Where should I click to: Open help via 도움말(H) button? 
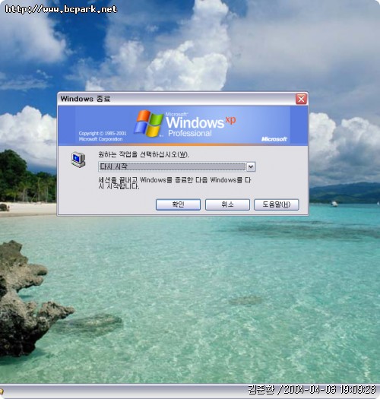coord(276,204)
